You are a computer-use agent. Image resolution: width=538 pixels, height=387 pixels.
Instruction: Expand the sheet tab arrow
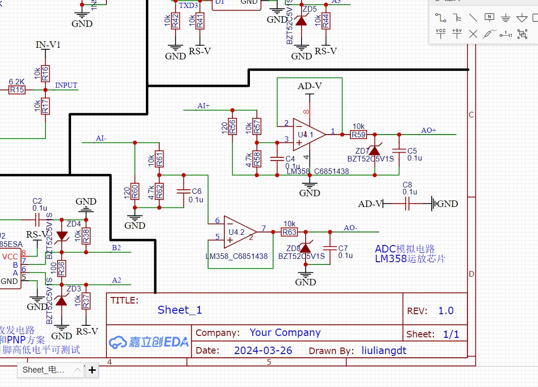click(78, 370)
